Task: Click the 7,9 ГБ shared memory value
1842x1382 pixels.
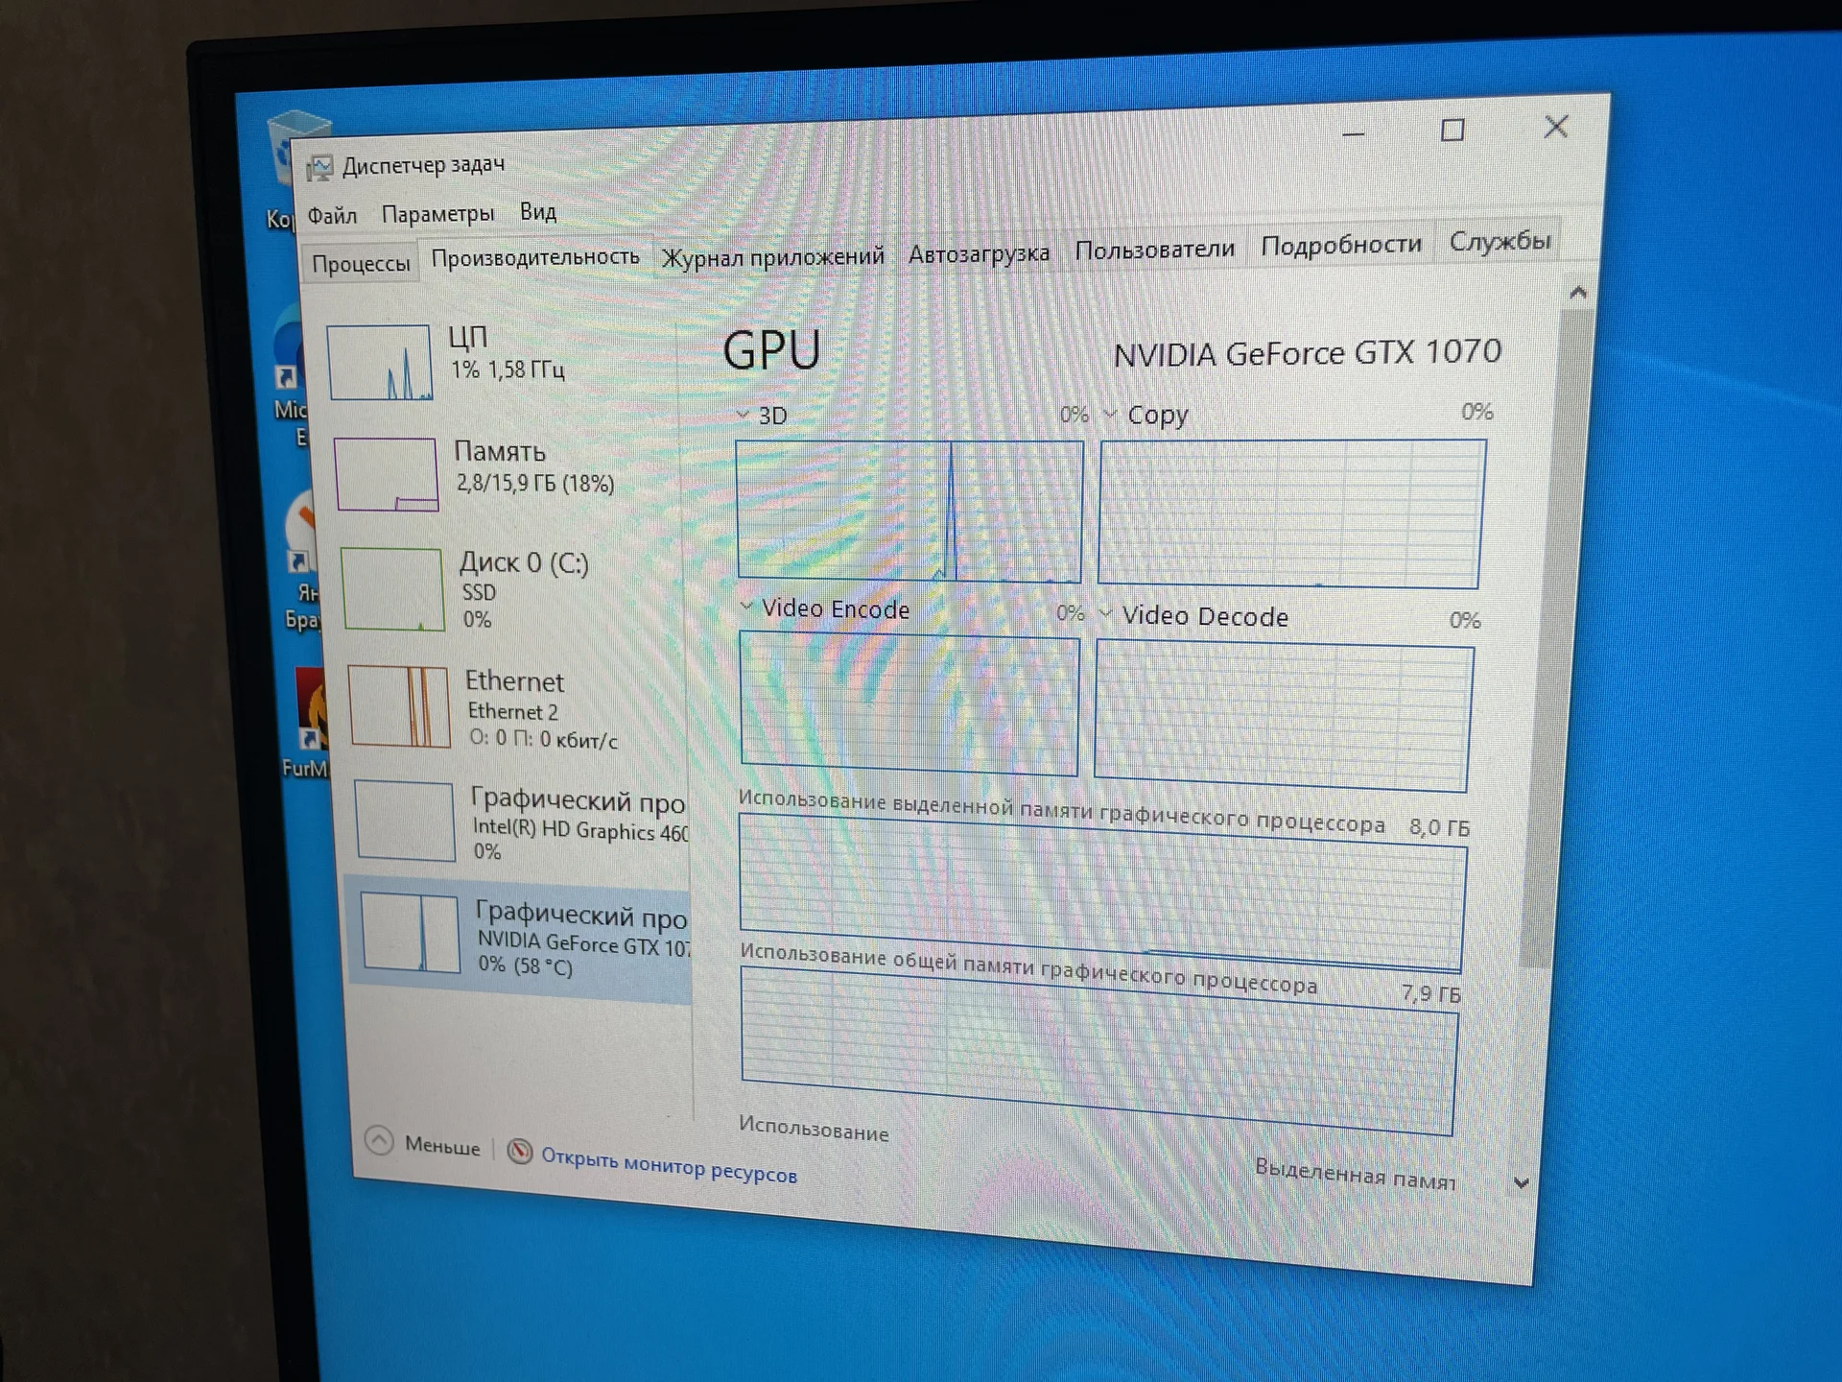Action: (1431, 993)
